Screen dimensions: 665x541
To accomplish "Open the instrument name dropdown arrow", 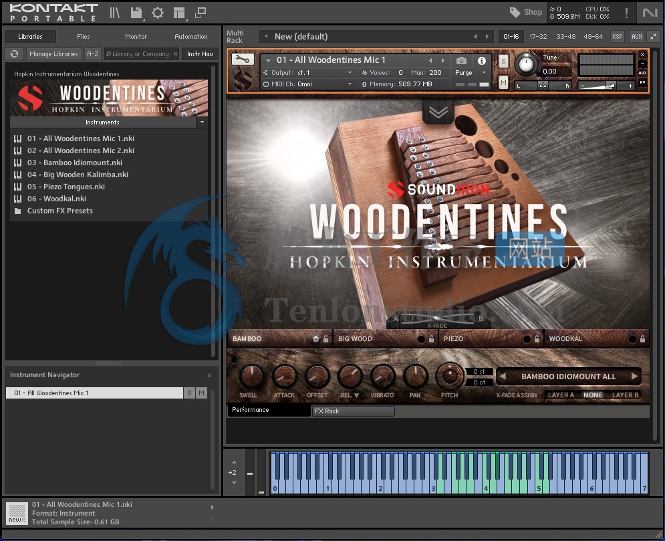I will tap(268, 60).
